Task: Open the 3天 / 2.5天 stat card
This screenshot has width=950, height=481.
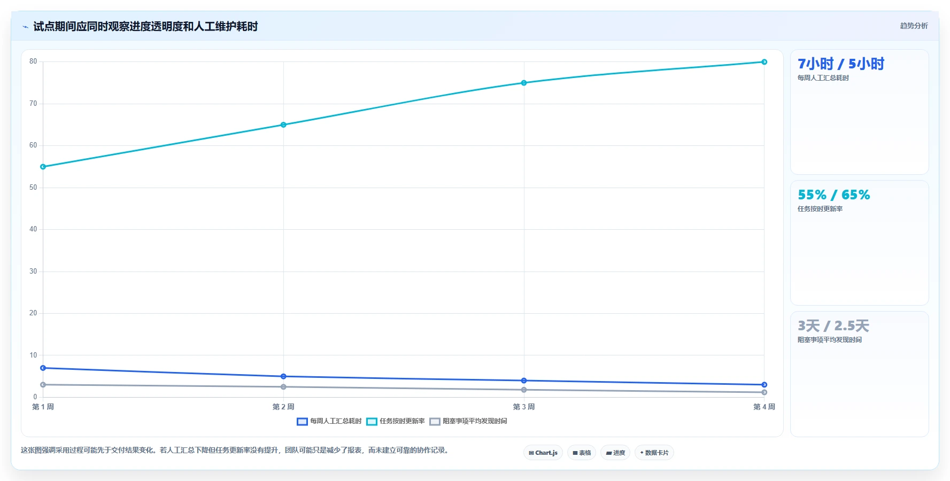Action: 860,374
